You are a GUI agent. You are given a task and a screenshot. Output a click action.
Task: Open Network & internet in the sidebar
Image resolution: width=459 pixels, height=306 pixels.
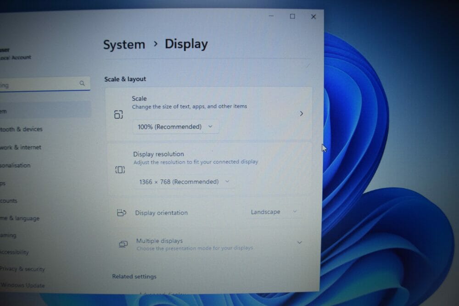coord(21,147)
